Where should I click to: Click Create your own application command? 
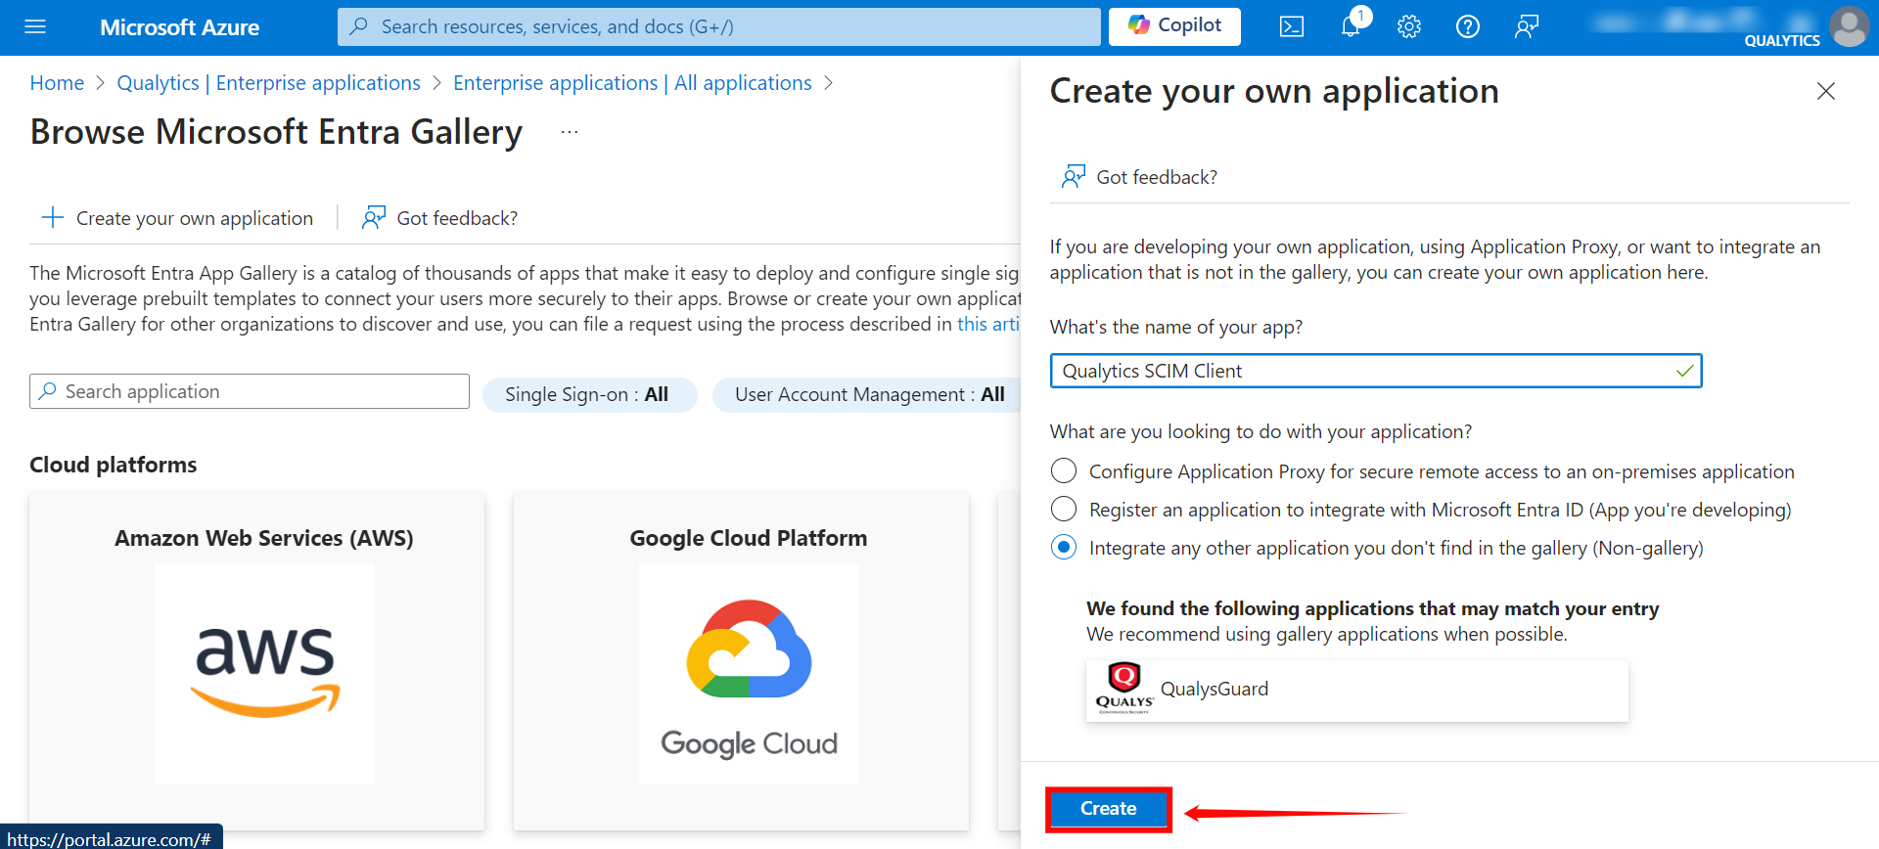pos(177,218)
